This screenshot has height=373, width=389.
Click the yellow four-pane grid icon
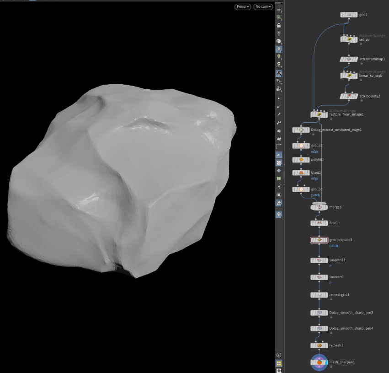pos(279,363)
